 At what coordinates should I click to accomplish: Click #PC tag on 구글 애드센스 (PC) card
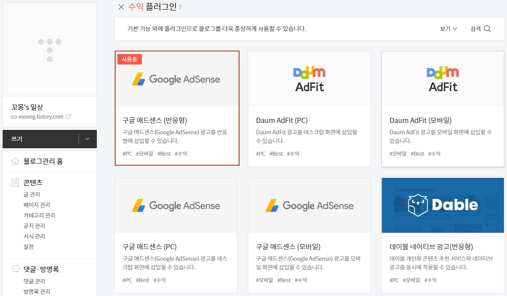(x=127, y=280)
